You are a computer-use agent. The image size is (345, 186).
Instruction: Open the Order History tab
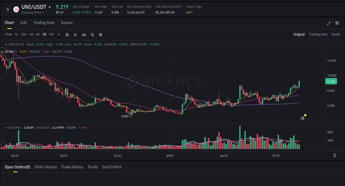point(46,167)
